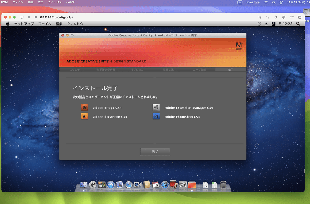The width and height of the screenshot is (310, 204).
Task: Click the guest input source A icon
Action: (x=273, y=24)
